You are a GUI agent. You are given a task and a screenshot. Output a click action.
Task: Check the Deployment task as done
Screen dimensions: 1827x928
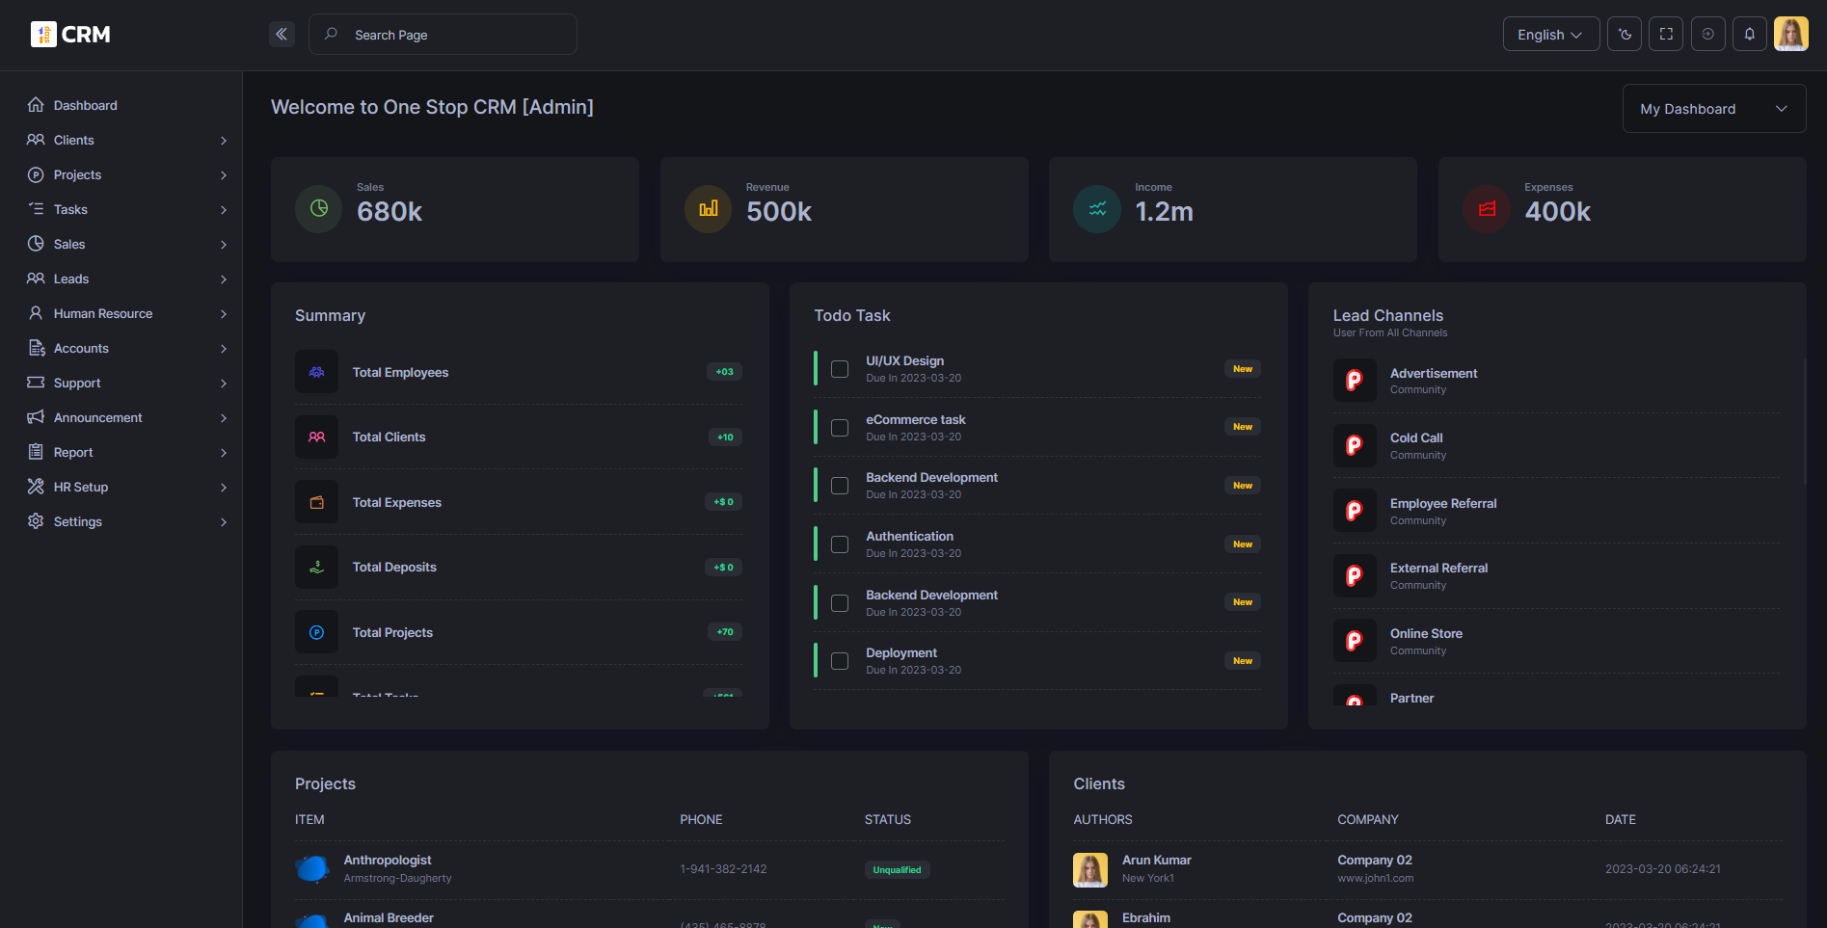click(x=839, y=661)
